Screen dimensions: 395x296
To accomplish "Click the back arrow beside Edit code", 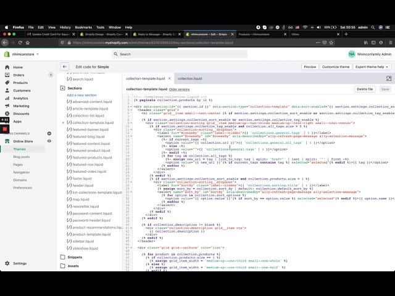I will [x=65, y=67].
